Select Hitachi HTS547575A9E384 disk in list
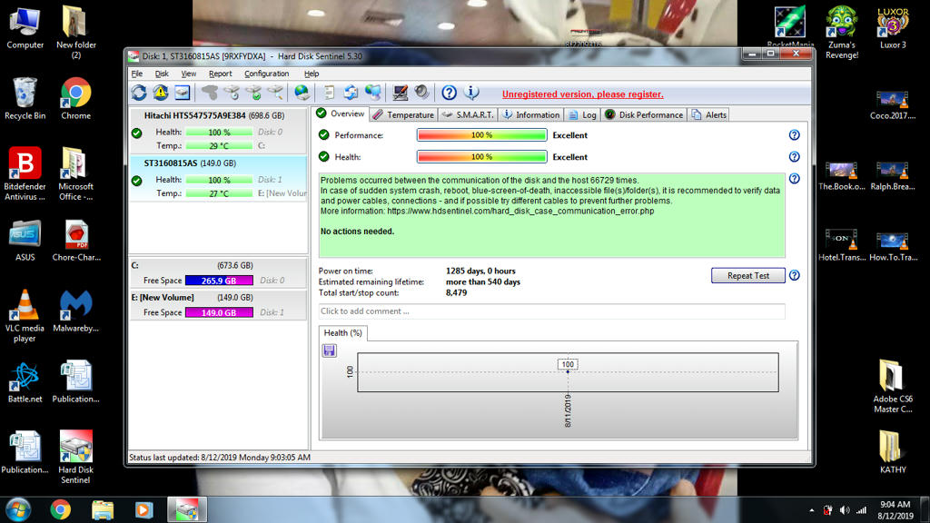Viewport: 930px width, 523px height. click(x=218, y=131)
